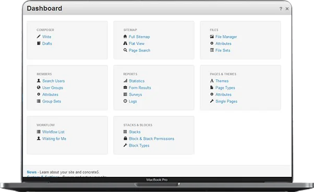Viewport: 314px width, 192px height.
Task: Click the briefcase icon beside Form Results
Action: (x=125, y=87)
